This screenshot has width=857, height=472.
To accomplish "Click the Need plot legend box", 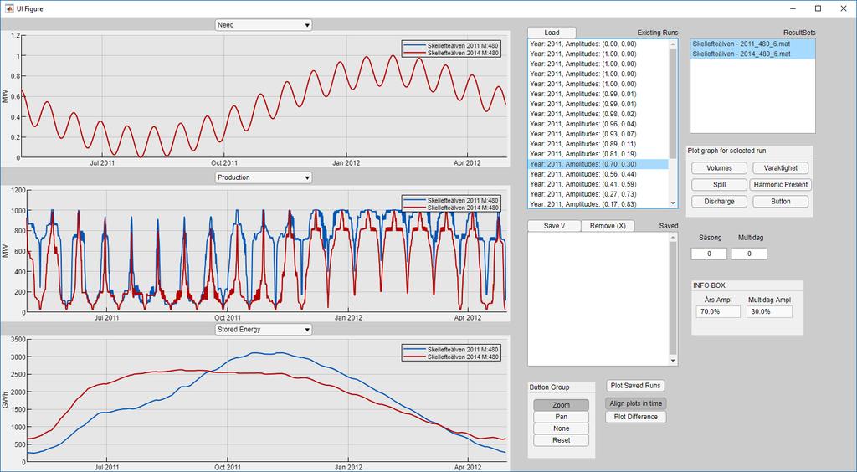I will click(450, 49).
